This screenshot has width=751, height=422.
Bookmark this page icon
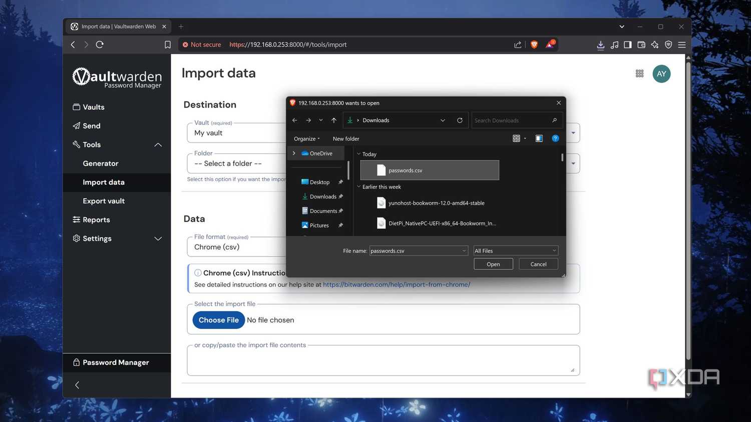(x=168, y=44)
